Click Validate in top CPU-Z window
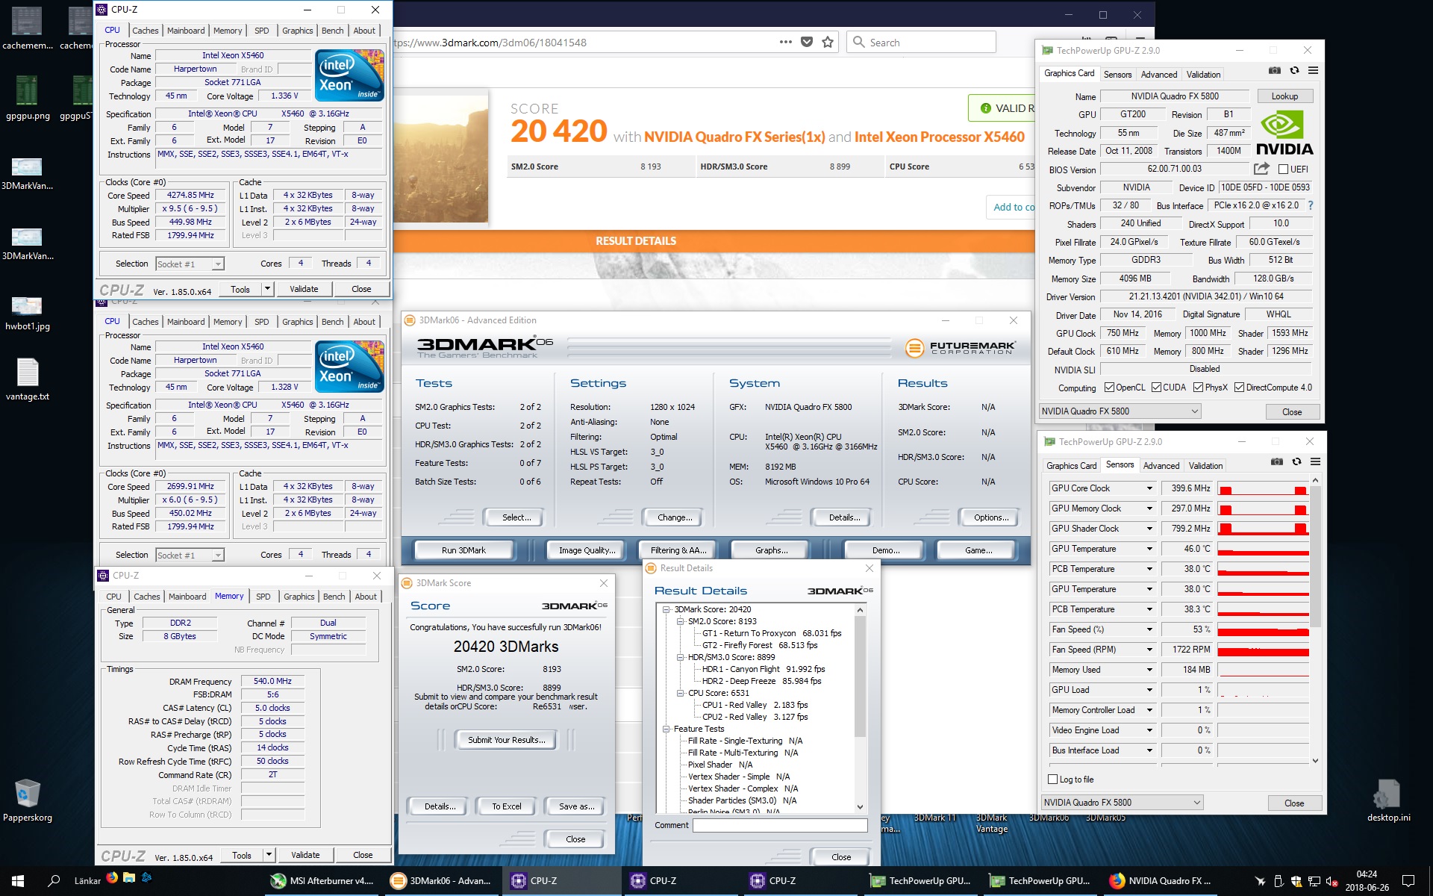Screen dimensions: 1433x896 pyautogui.click(x=304, y=288)
